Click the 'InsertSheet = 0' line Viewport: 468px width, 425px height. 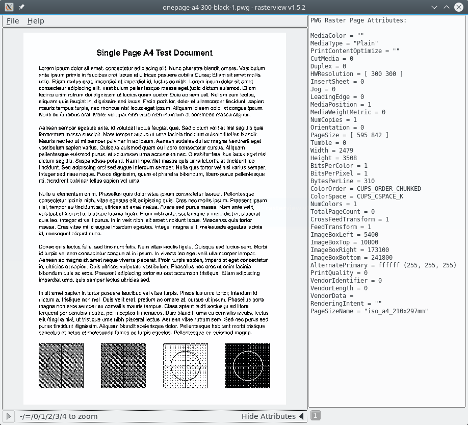337,82
